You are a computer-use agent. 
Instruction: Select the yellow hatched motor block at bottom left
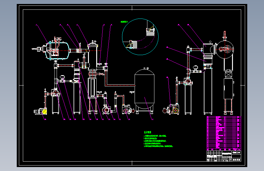coord(44,111)
